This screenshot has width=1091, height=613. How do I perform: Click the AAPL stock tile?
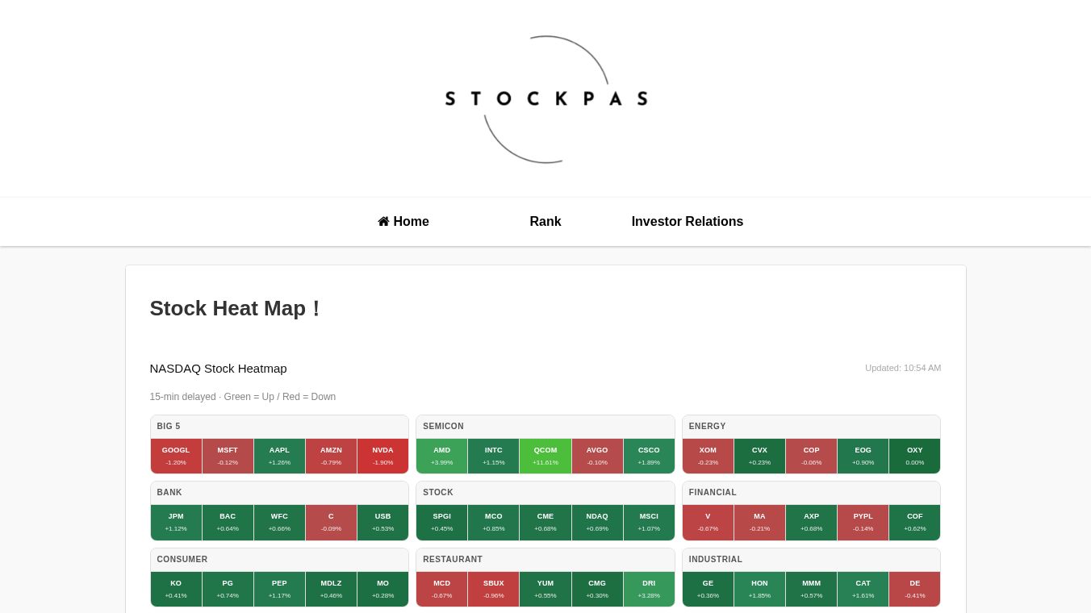[x=279, y=456]
